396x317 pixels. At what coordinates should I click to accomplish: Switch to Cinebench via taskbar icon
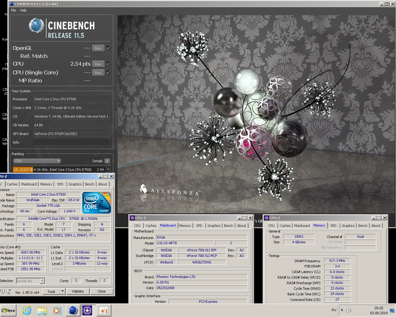73,310
